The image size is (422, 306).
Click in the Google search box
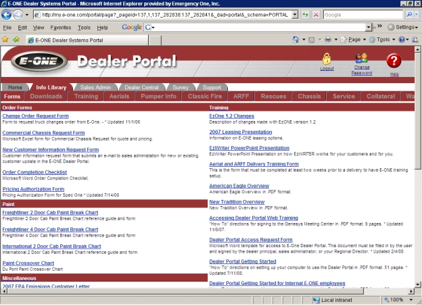click(363, 14)
